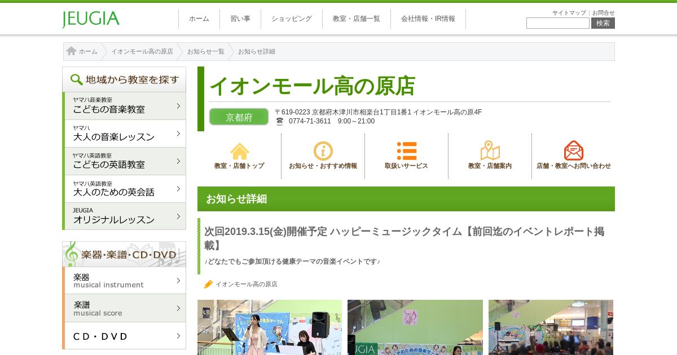Expand chevron on オリジナルレッスン row
The width and height of the screenshot is (677, 355).
(x=178, y=216)
